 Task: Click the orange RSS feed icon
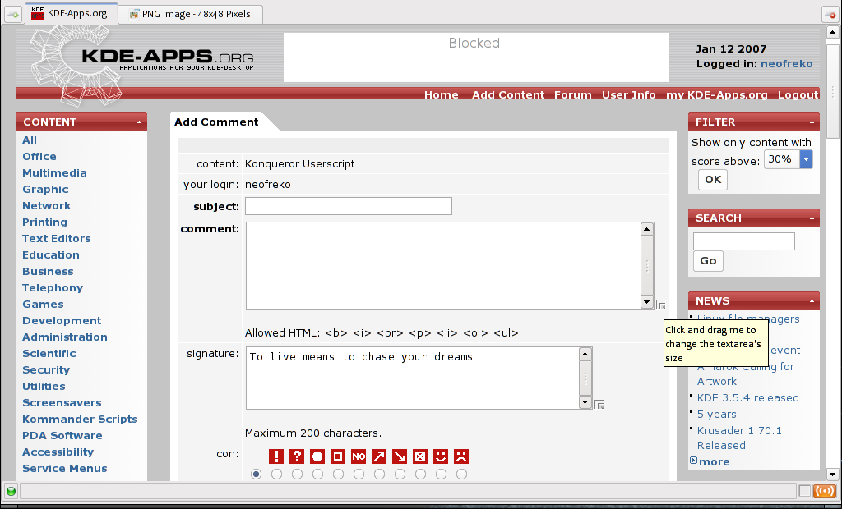pos(824,491)
